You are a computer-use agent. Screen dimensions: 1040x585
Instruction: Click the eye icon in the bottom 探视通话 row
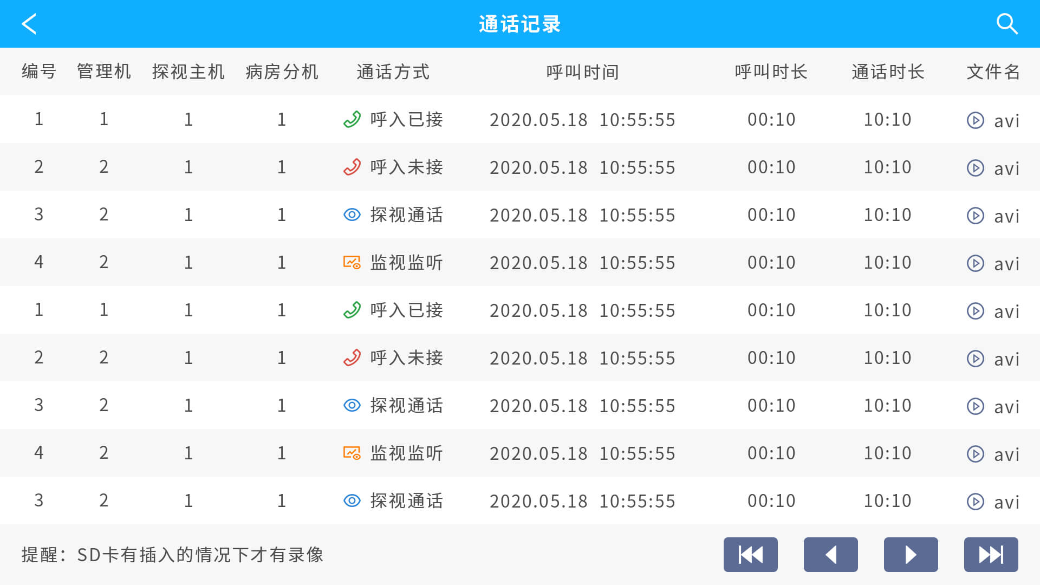point(352,500)
